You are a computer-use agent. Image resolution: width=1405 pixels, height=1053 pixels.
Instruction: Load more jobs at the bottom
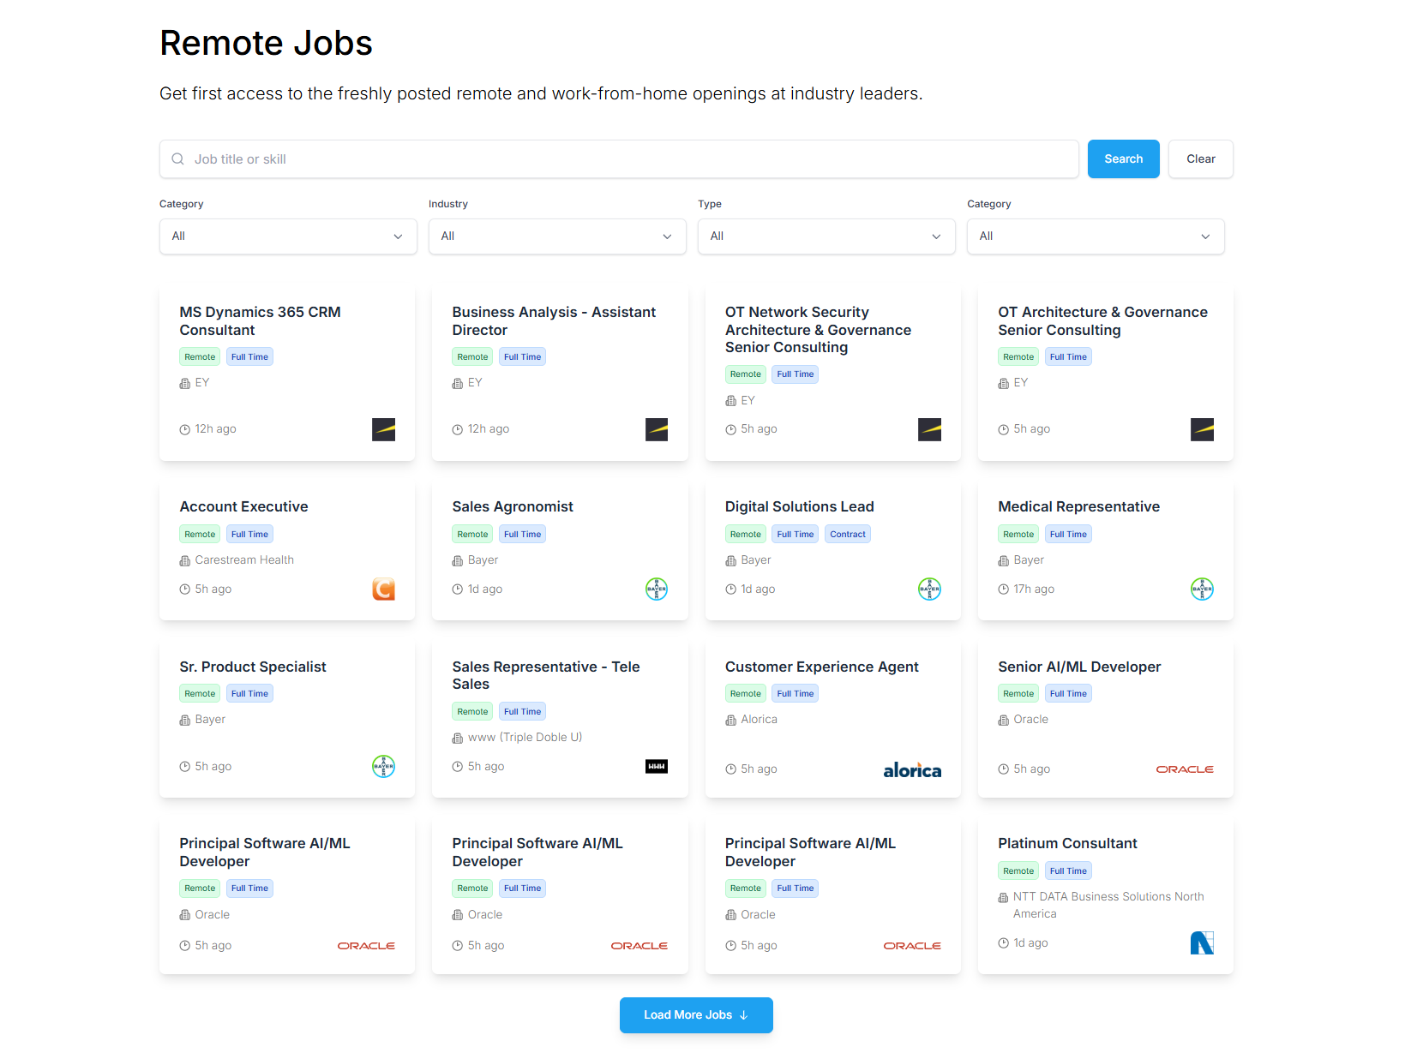695,1015
